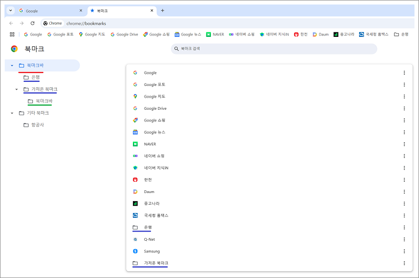Screen dimensions: 419x278
Task: Open Google 뉴스 bookmark in bookmarks bar
Action: tap(188, 35)
